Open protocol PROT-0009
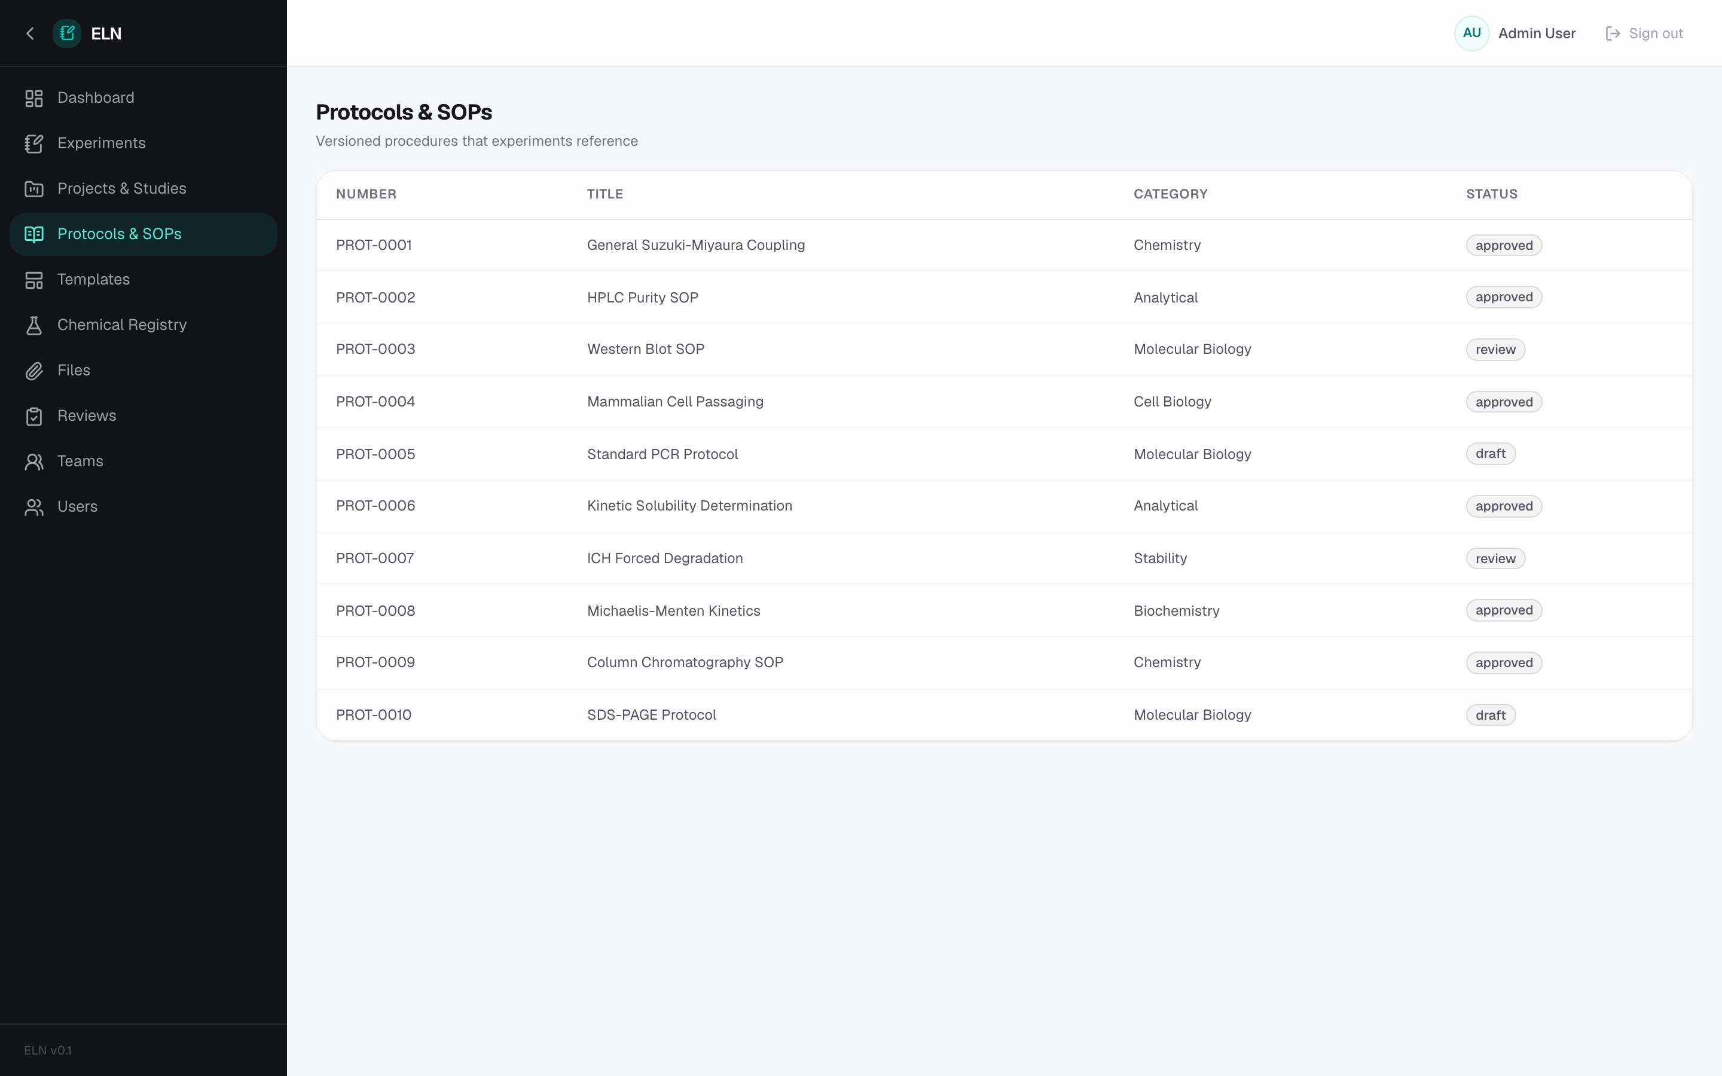This screenshot has width=1722, height=1076. pos(375,662)
